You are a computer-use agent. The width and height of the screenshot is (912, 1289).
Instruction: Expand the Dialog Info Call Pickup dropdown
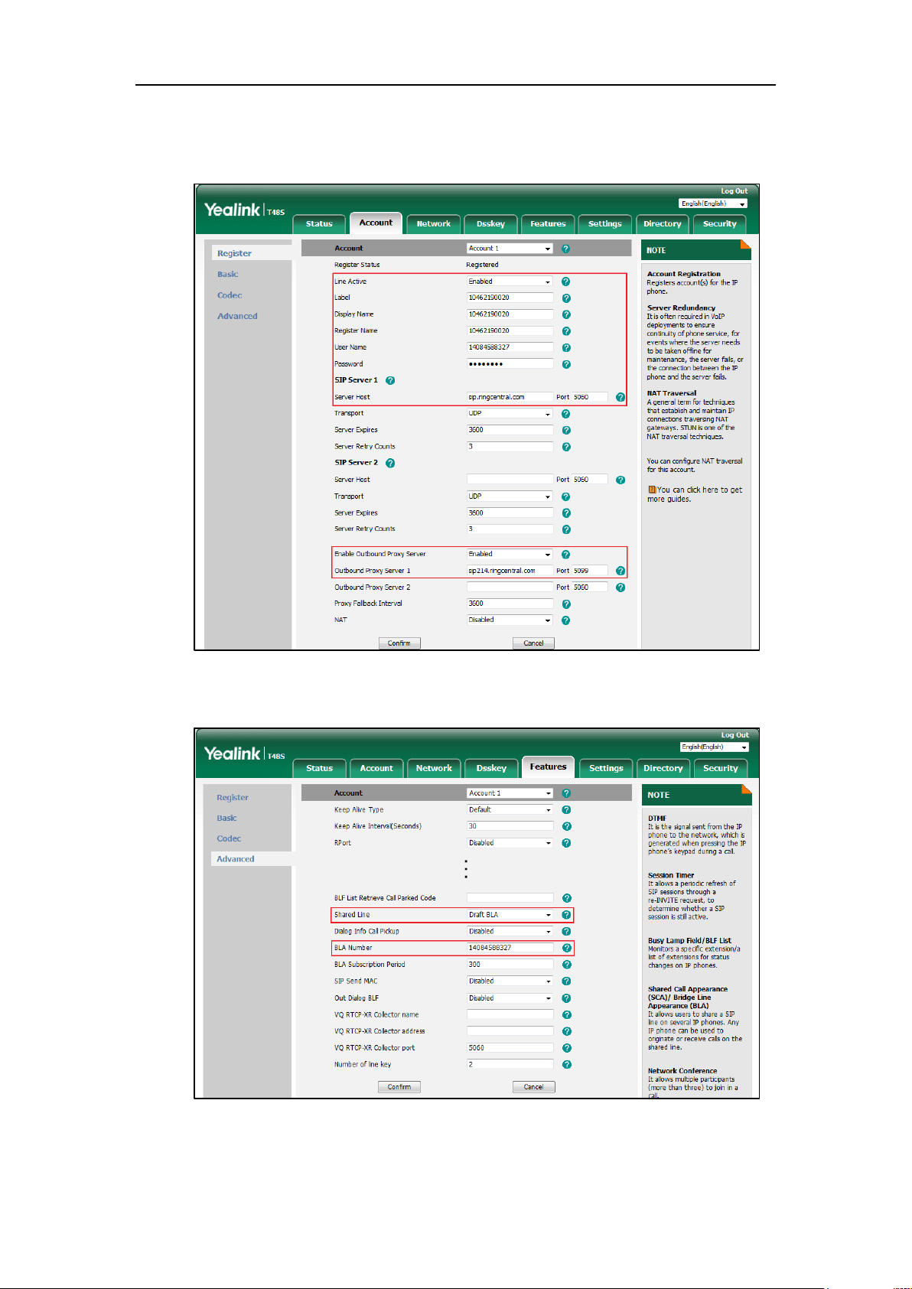[510, 932]
